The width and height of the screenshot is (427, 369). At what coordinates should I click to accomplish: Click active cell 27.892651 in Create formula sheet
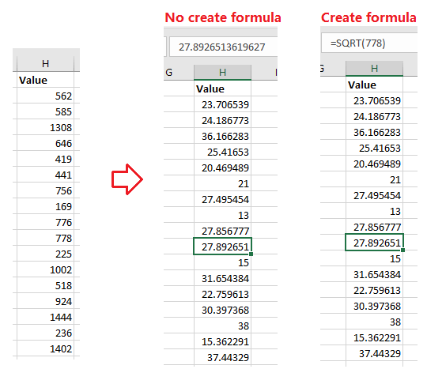click(x=375, y=243)
